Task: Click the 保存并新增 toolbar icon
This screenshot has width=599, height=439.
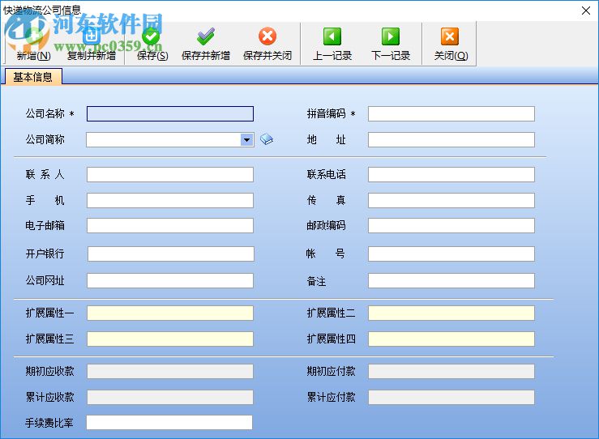Action: (x=206, y=36)
